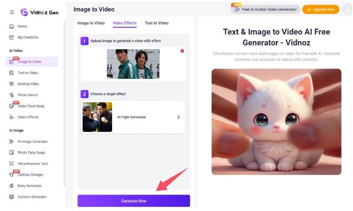The width and height of the screenshot is (353, 211).
Task: Click the AI Image Generator icon
Action: [11, 141]
